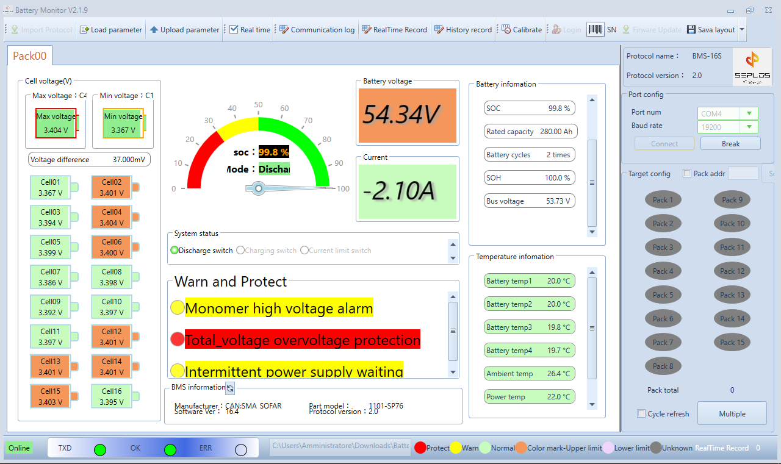
Task: Select the Charging switch radio button
Action: click(240, 250)
